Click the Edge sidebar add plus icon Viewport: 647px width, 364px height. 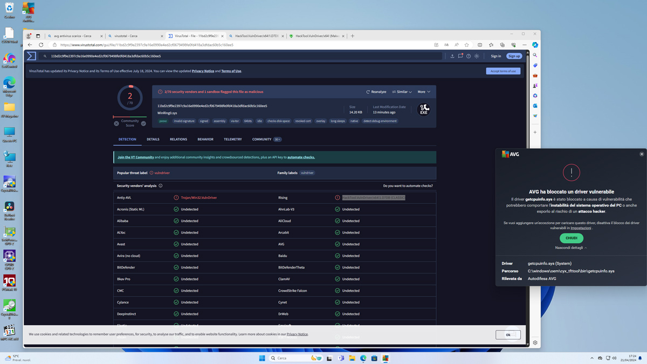pyautogui.click(x=535, y=132)
